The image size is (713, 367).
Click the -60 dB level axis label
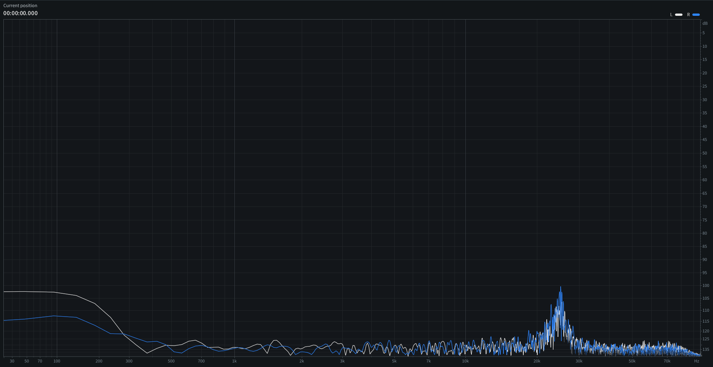(705, 180)
